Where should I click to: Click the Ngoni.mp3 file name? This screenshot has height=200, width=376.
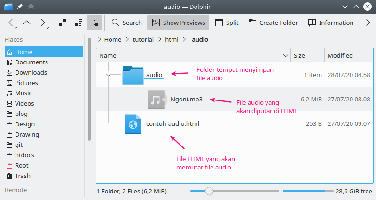pyautogui.click(x=187, y=99)
